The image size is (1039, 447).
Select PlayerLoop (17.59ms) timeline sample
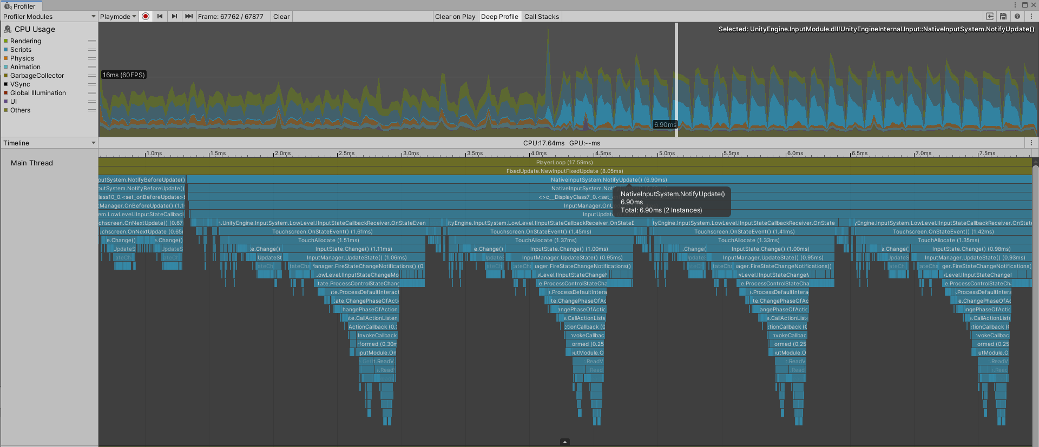565,162
